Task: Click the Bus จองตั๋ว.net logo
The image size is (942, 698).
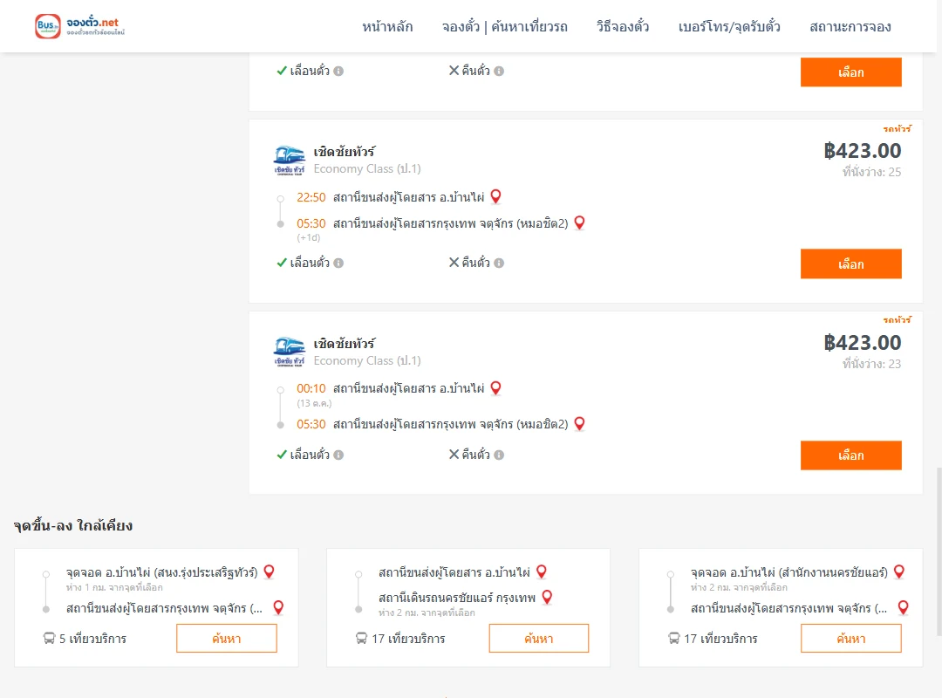Action: [x=79, y=26]
